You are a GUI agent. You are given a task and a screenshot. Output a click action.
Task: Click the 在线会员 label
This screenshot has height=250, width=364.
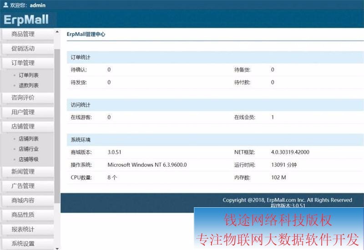tap(245, 117)
